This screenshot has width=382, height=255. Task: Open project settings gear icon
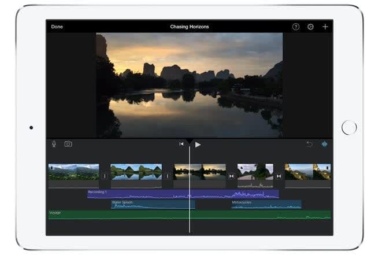coord(310,27)
